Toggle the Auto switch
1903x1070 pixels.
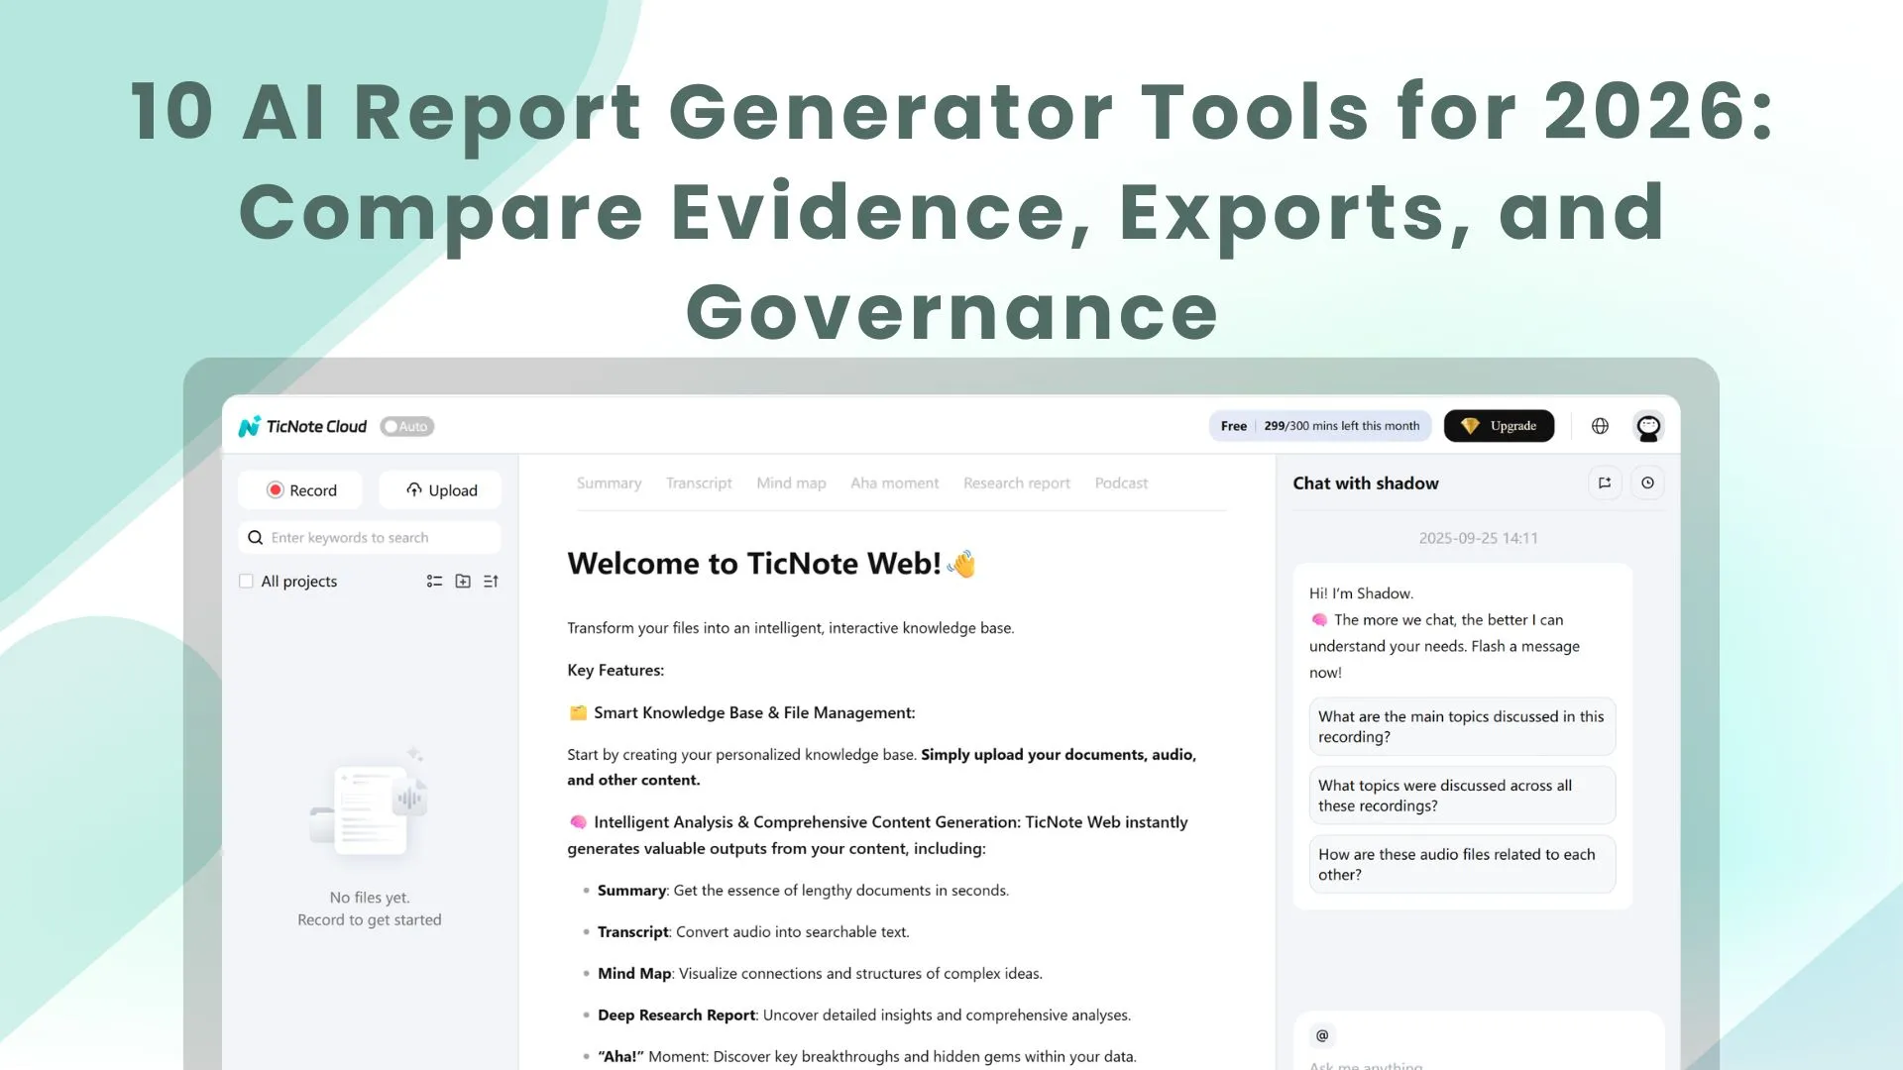406,427
